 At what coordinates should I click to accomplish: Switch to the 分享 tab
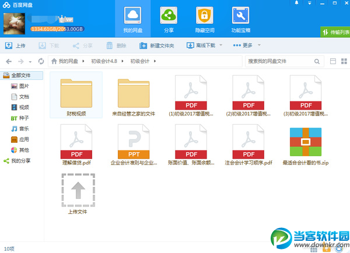[x=169, y=20]
